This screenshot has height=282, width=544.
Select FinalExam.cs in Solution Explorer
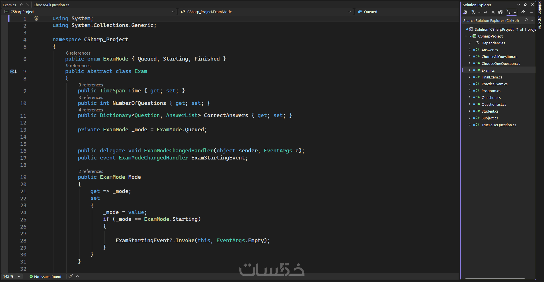coord(492,77)
